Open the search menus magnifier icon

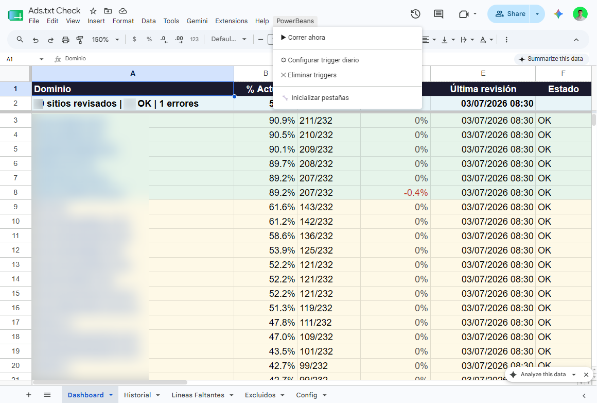(20, 39)
